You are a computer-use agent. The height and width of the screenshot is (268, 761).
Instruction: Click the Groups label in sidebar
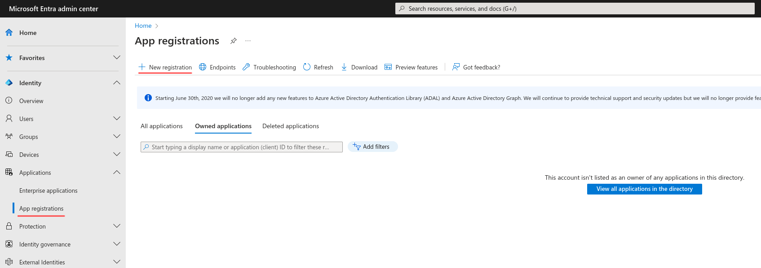[x=29, y=137]
